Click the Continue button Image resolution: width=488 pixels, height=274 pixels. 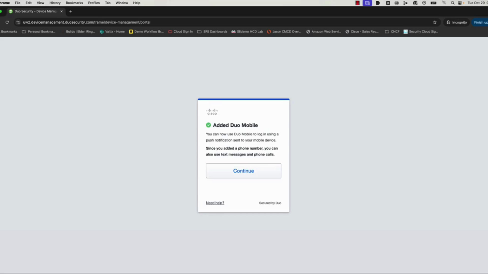[x=243, y=171]
